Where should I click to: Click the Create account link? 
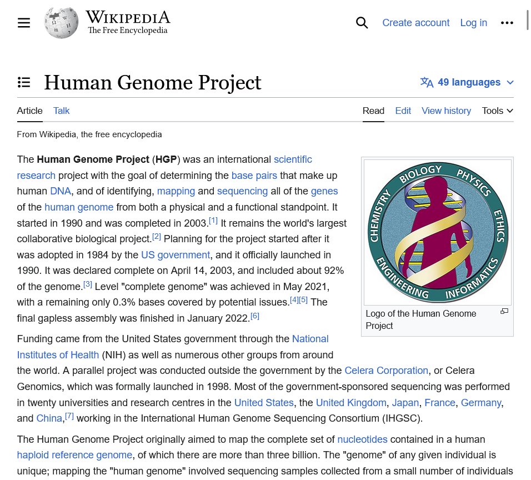415,23
